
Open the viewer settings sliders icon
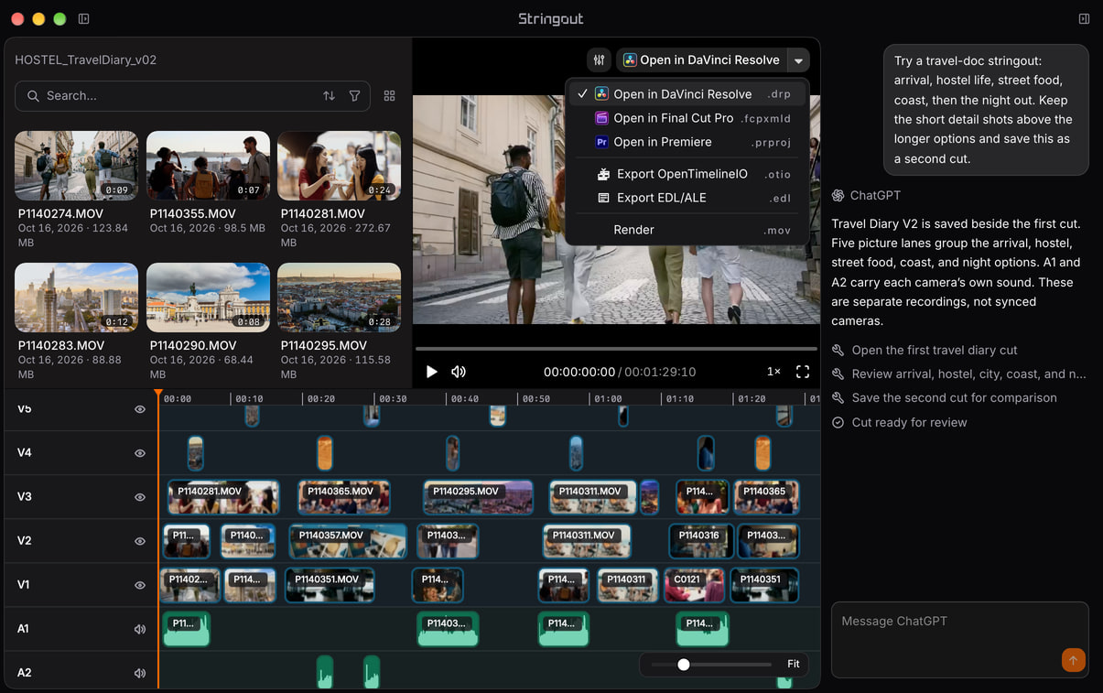599,60
